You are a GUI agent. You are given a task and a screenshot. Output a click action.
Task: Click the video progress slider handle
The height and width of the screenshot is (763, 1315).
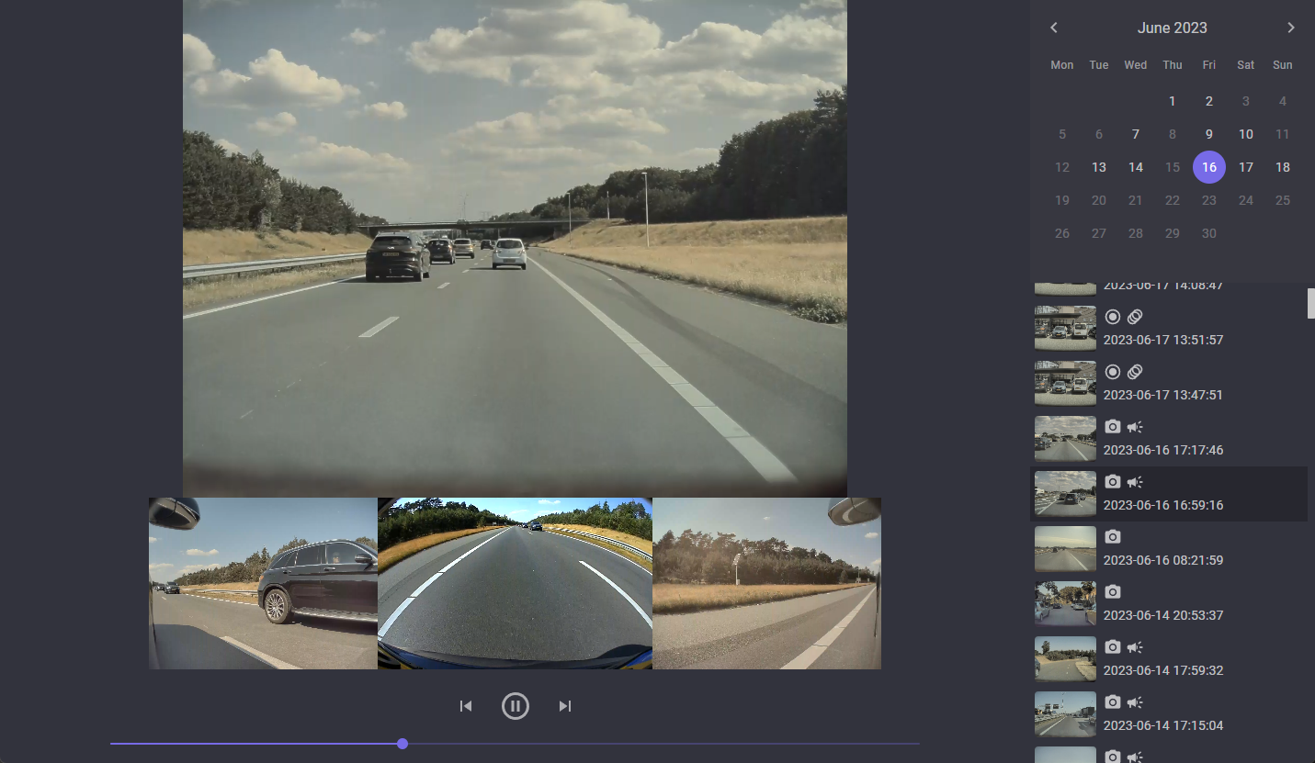point(402,744)
